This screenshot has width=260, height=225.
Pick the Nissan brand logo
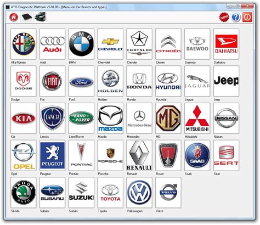[226, 118]
